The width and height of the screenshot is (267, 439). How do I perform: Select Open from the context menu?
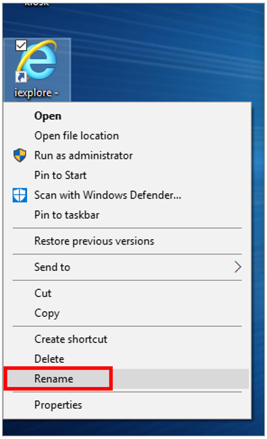click(x=47, y=116)
